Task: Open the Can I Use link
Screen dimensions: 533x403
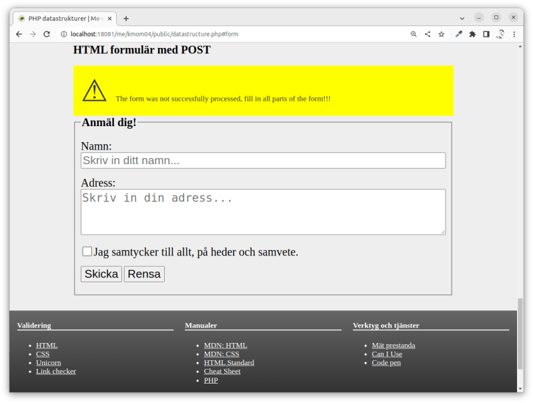Action: (x=387, y=354)
